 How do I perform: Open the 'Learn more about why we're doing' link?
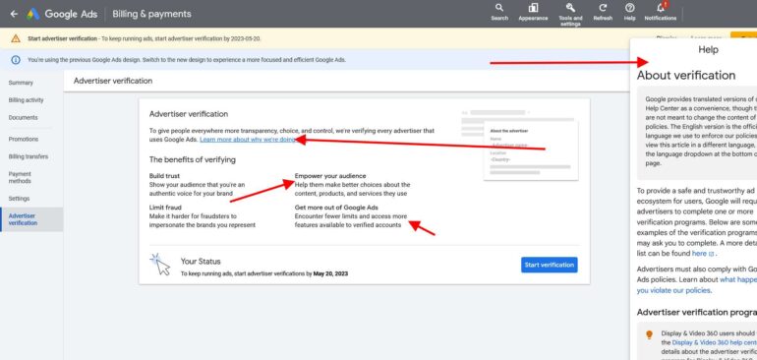248,139
